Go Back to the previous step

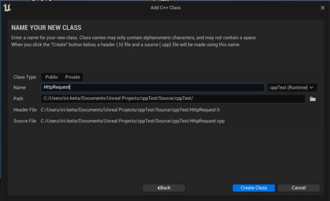pyautogui.click(x=164, y=188)
